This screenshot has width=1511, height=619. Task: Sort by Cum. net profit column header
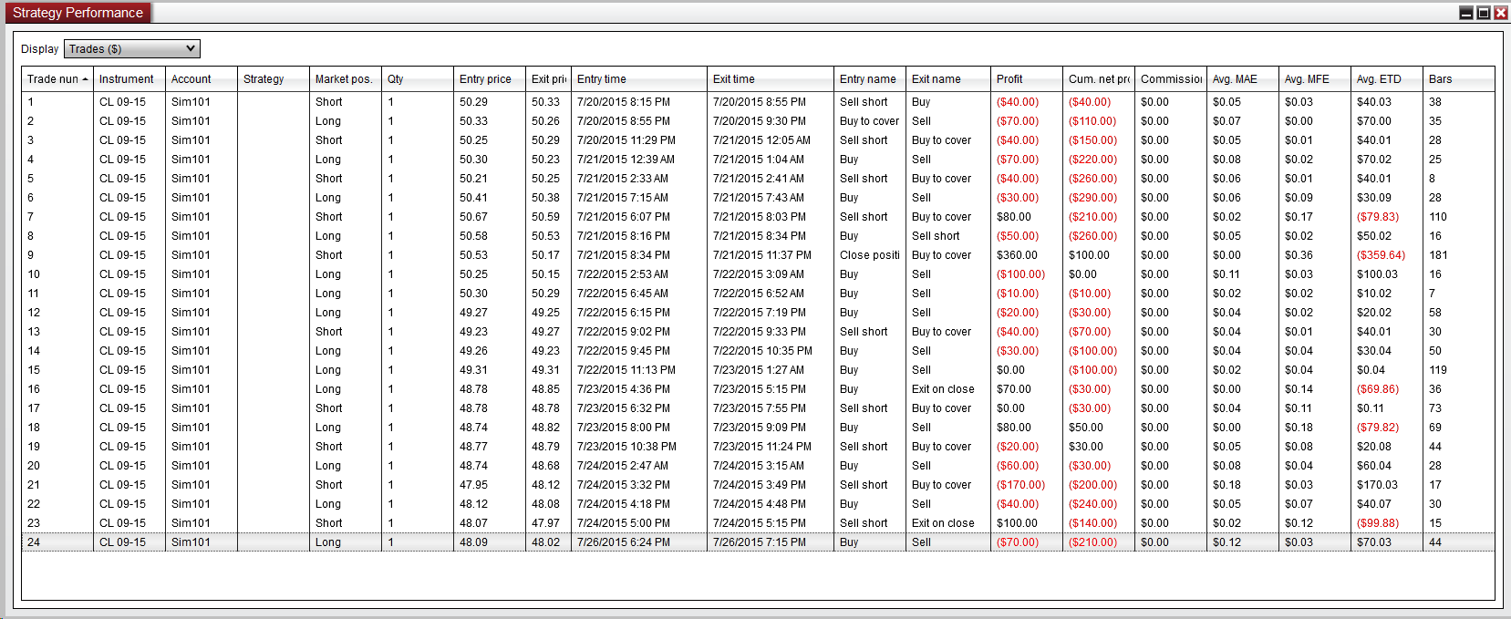(1099, 79)
